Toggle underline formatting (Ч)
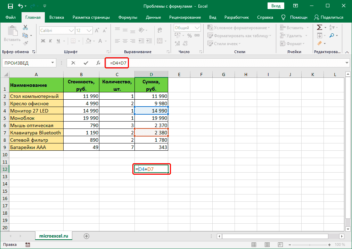The height and width of the screenshot is (249, 352). click(59, 41)
